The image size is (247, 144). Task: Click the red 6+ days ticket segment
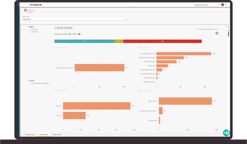(162, 41)
